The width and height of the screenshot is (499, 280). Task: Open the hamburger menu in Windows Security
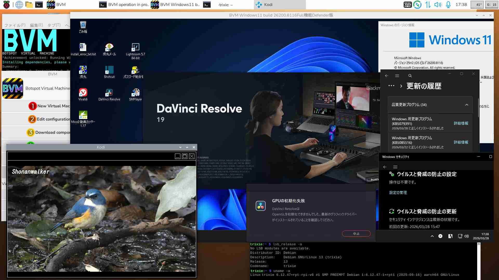pos(395,167)
